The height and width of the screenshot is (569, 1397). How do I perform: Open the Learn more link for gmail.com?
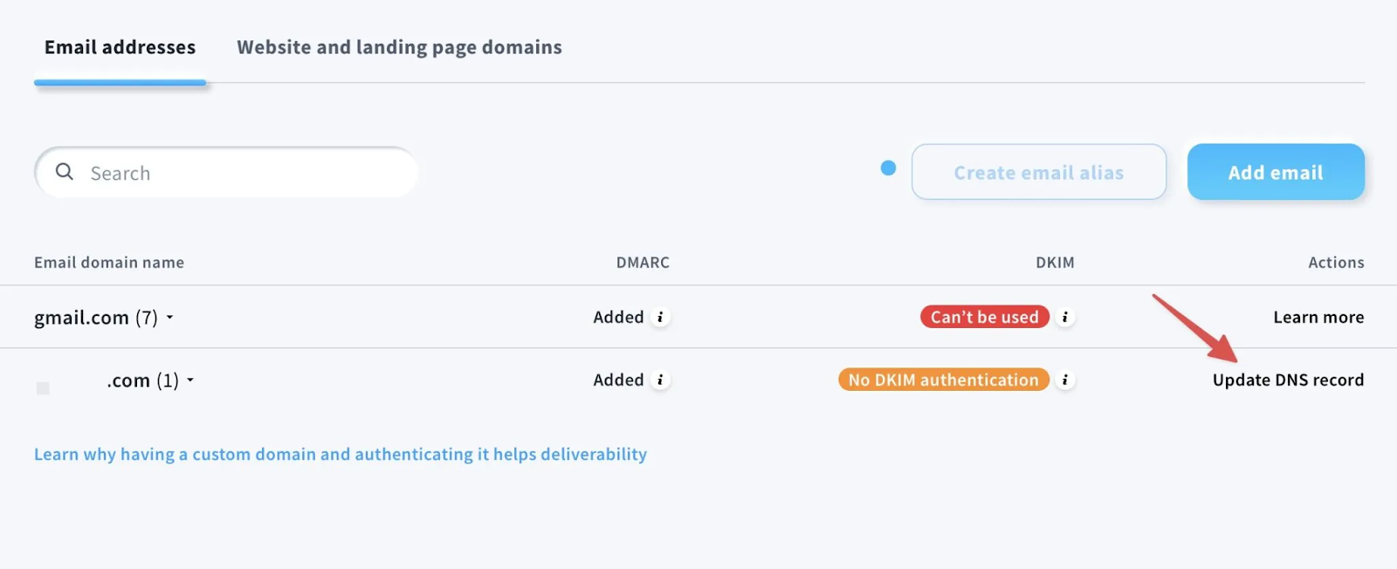click(1318, 318)
